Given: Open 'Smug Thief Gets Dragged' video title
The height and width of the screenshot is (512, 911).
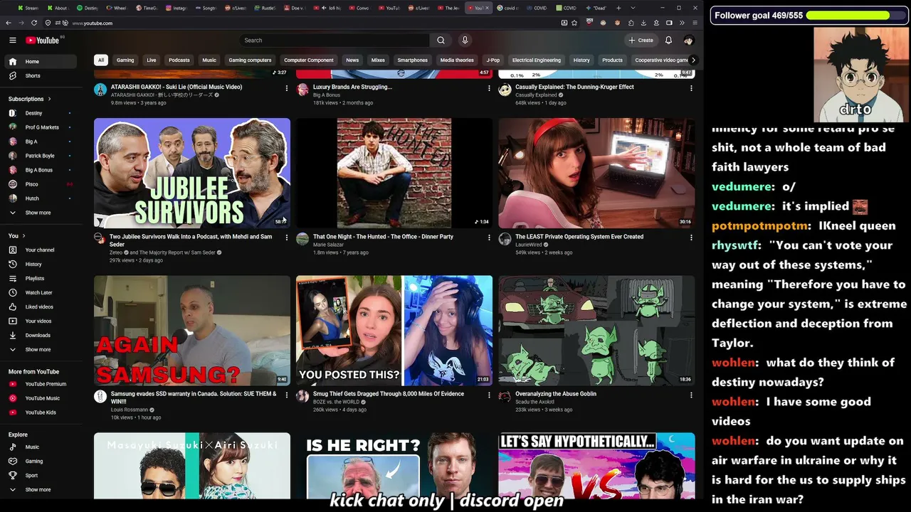Looking at the screenshot, I should 389,394.
